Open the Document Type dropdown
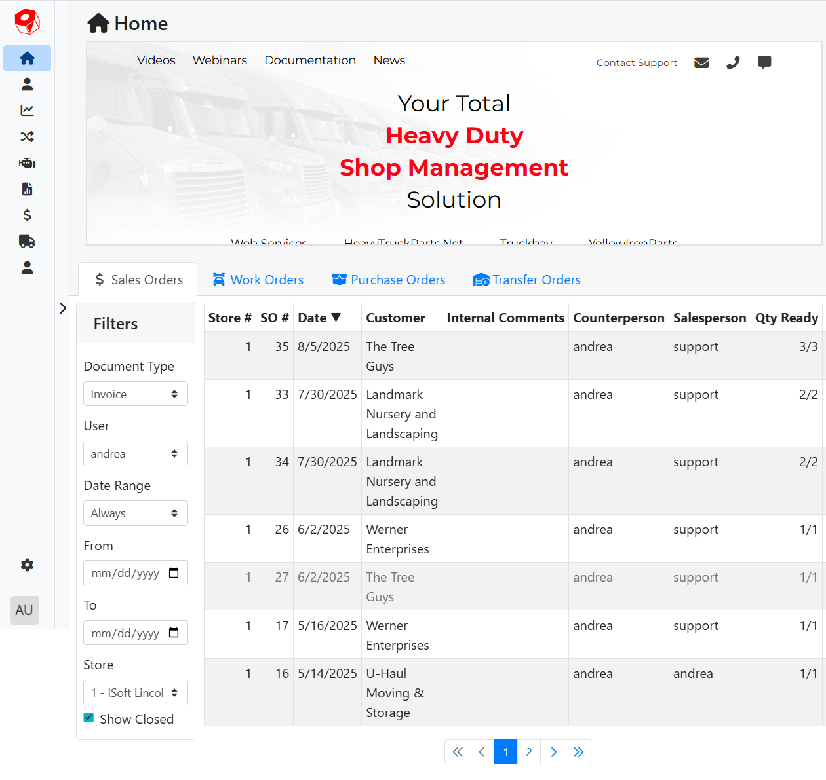 [135, 394]
